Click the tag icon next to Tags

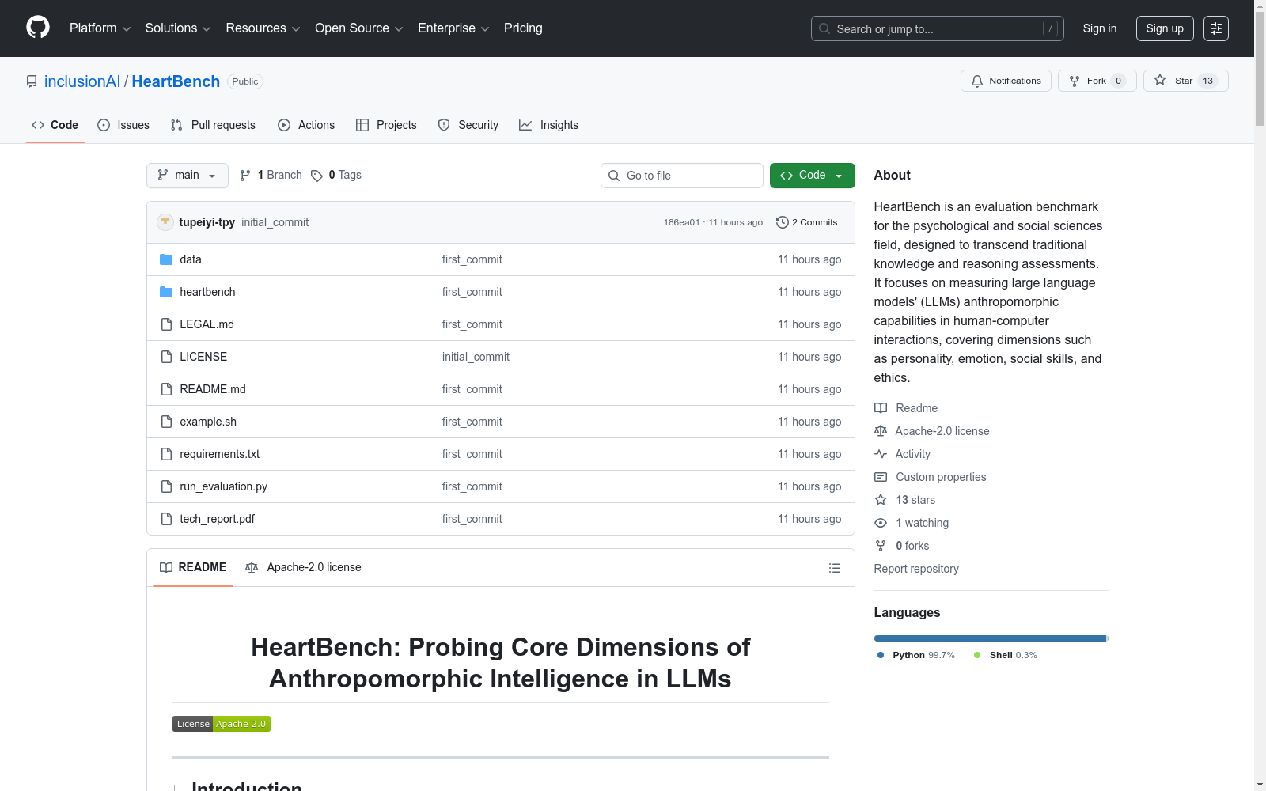tap(316, 176)
